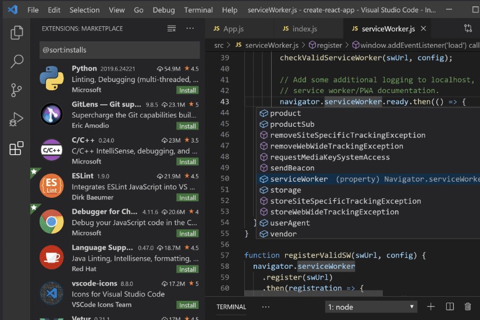Clear extensions search results icon
The image size is (480, 320).
(x=172, y=29)
